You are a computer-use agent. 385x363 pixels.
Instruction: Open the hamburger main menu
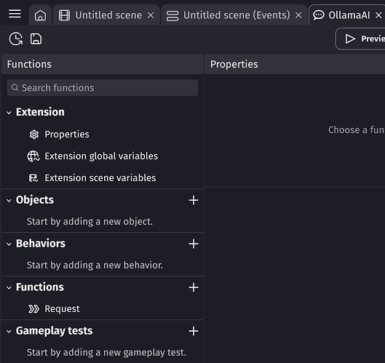(15, 14)
